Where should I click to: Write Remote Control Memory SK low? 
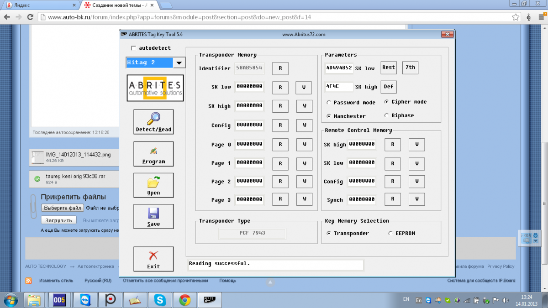coord(416,163)
